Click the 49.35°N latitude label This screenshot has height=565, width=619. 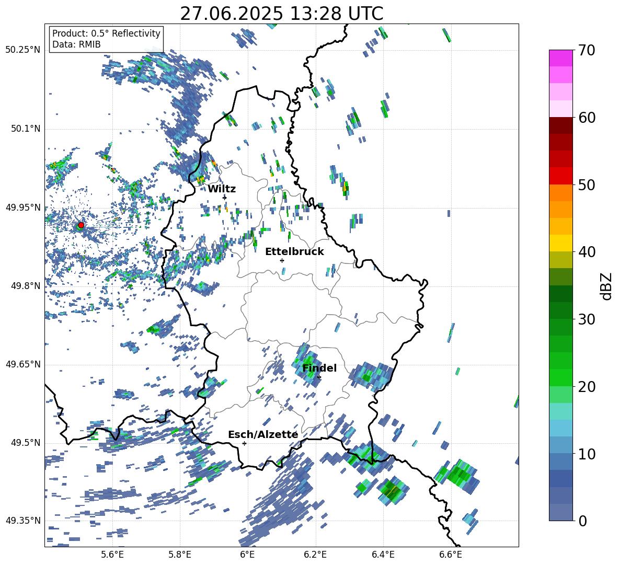pos(23,521)
